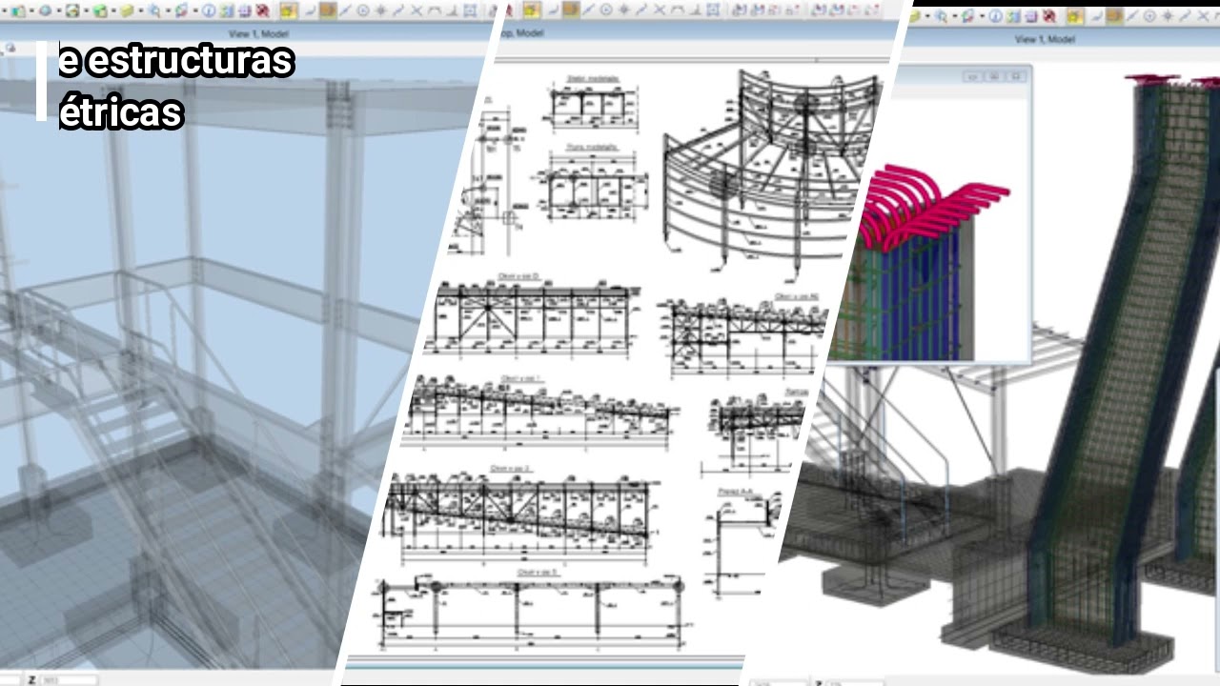The height and width of the screenshot is (686, 1220).
Task: Toggle the yellow highlighted snap switch in the left screenshot toolbar
Action: coord(288,10)
